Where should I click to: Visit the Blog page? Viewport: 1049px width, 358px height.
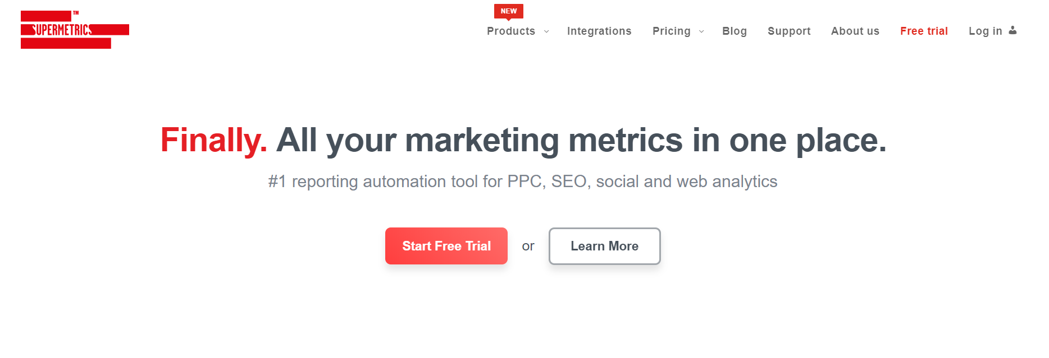tap(735, 31)
